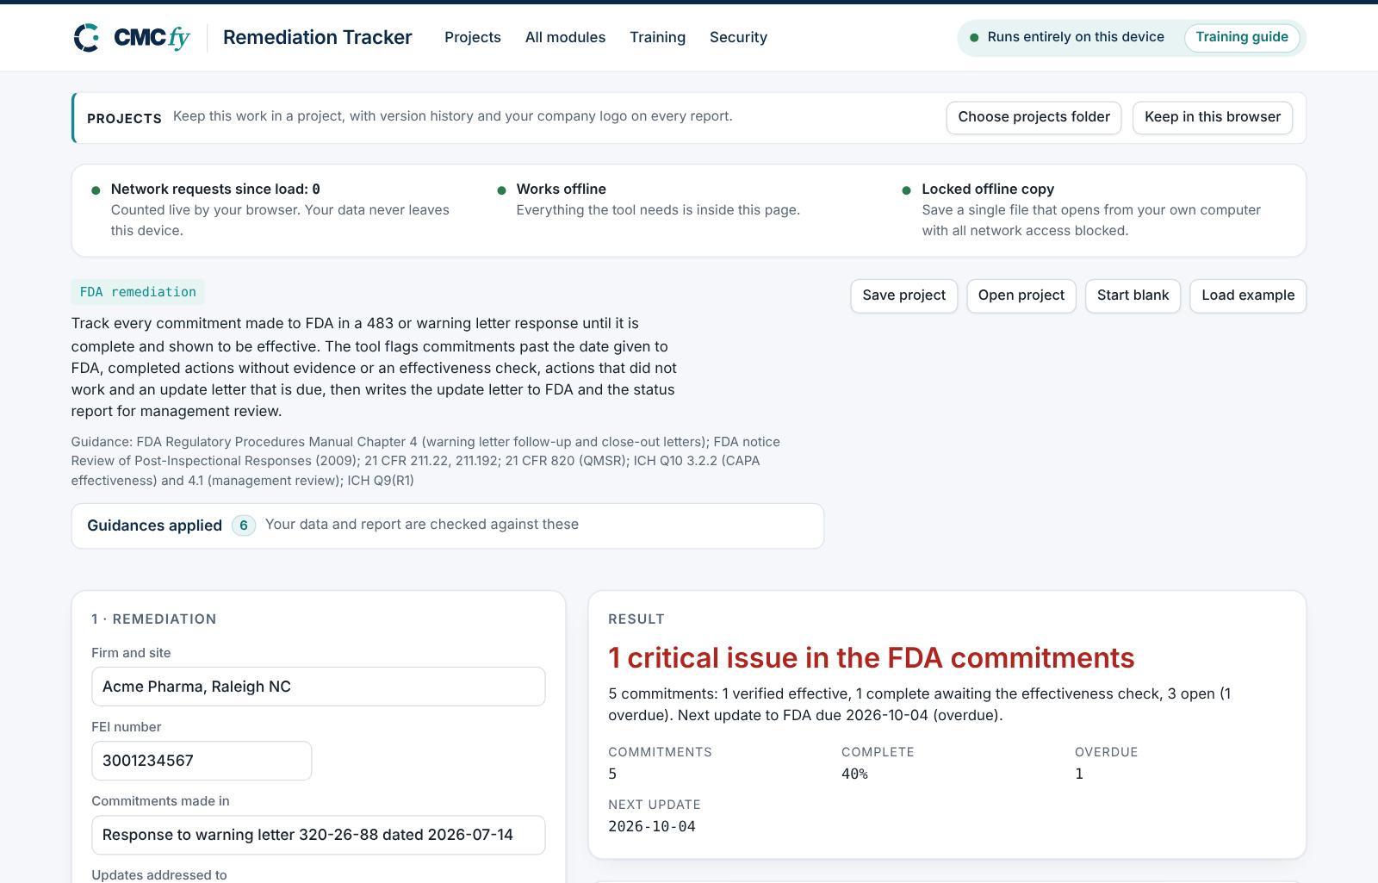Screen dimensions: 1378x883
Task: Open the Training guide
Action: [x=1242, y=37]
